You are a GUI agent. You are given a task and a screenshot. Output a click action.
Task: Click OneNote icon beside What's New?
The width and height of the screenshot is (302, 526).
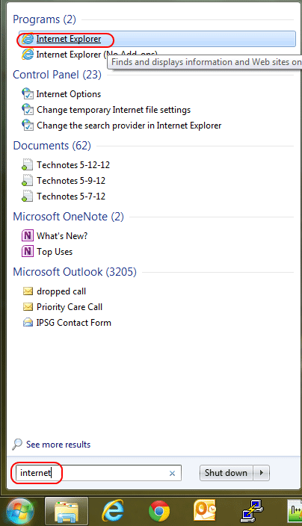28,235
